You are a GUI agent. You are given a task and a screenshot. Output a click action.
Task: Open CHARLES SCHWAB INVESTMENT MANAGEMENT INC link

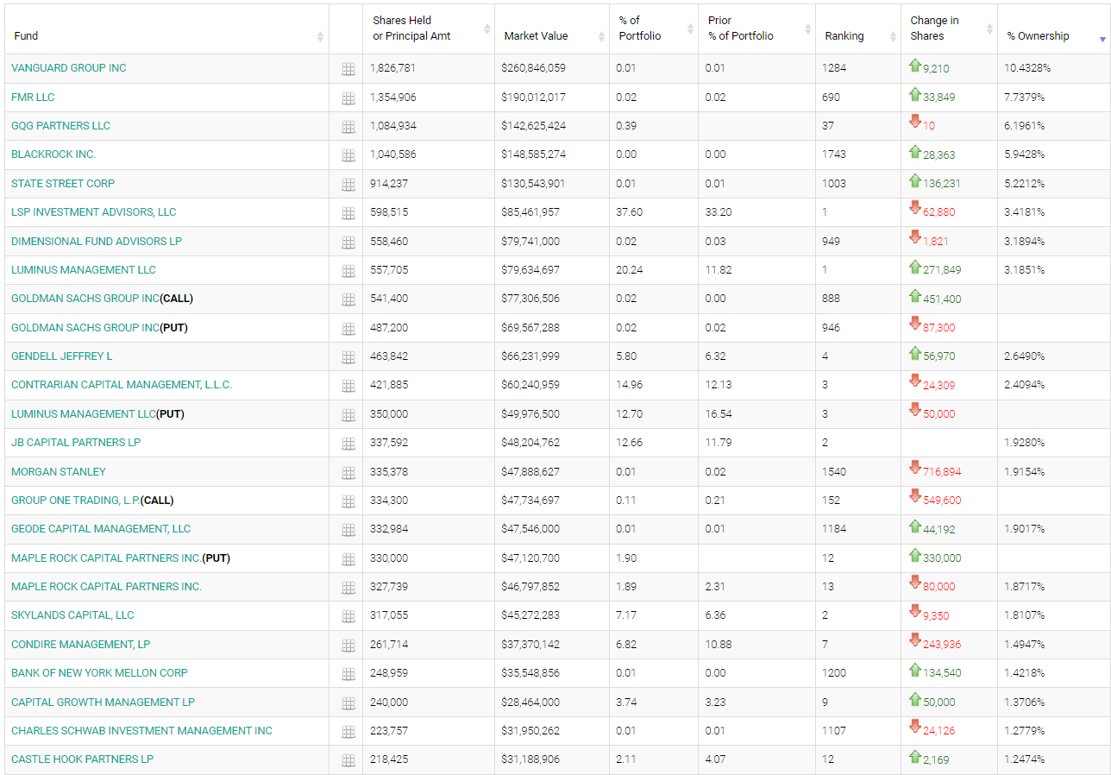[x=142, y=731]
